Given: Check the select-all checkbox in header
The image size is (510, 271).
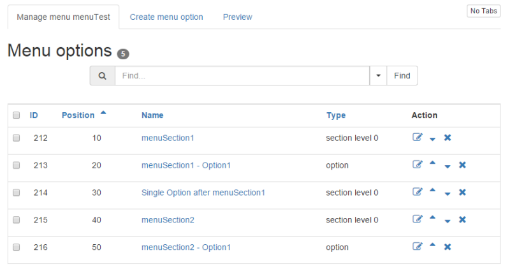Looking at the screenshot, I should point(17,115).
